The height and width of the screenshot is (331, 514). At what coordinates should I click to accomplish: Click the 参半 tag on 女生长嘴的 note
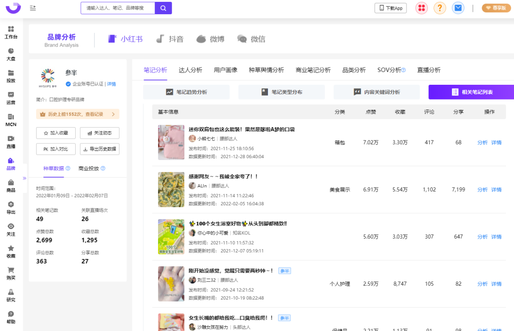(x=285, y=318)
